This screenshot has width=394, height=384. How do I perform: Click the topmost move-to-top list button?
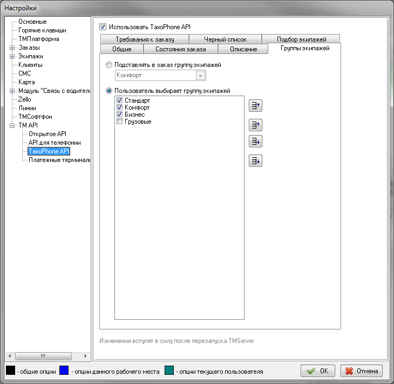click(x=255, y=106)
